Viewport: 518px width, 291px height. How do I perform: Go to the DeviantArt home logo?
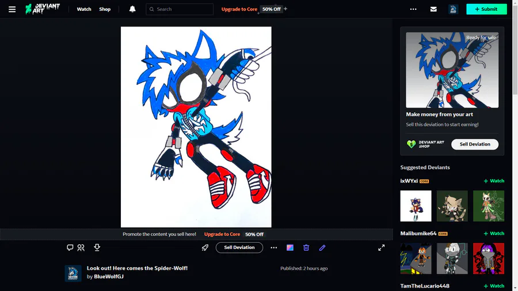(43, 9)
